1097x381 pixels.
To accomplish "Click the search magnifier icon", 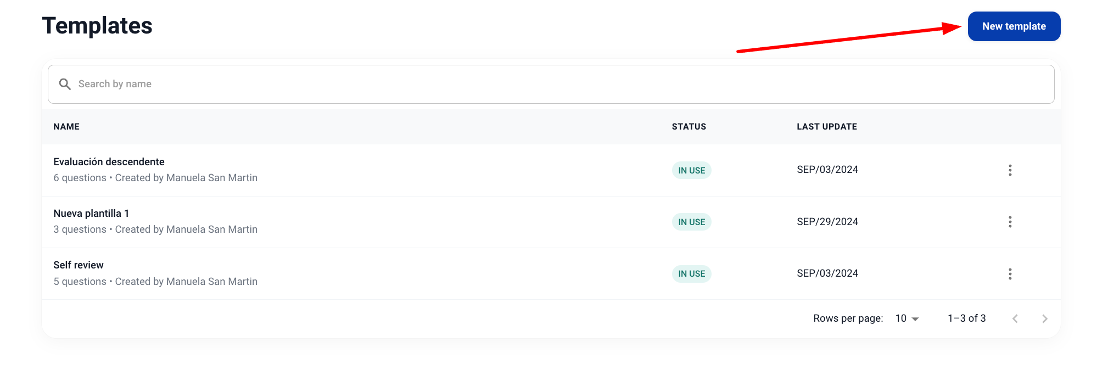I will click(65, 84).
